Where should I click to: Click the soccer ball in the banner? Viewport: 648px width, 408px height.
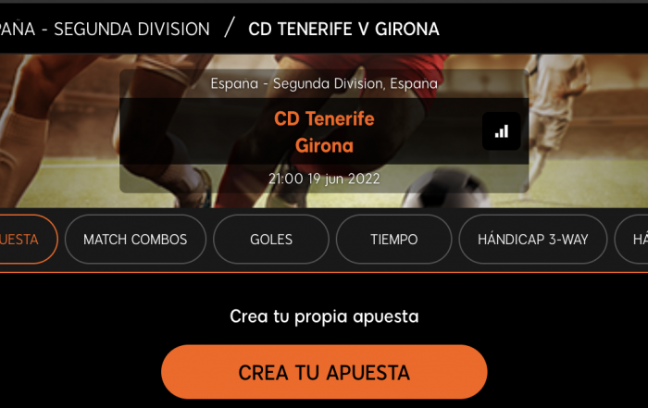click(x=448, y=189)
